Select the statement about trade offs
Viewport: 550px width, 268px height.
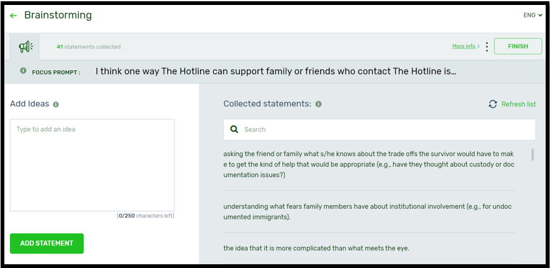369,164
